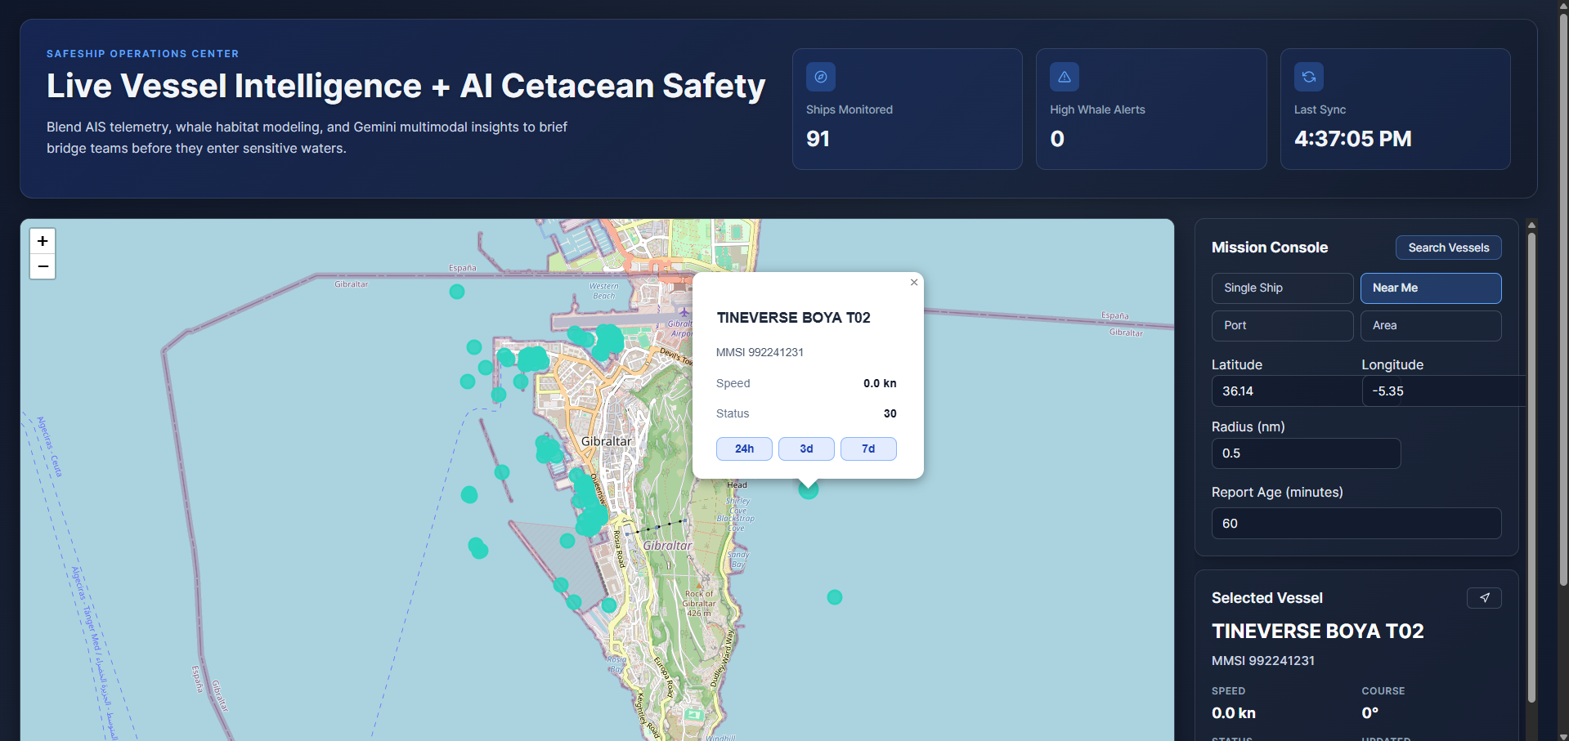Click the Longitude input field

tap(1443, 391)
